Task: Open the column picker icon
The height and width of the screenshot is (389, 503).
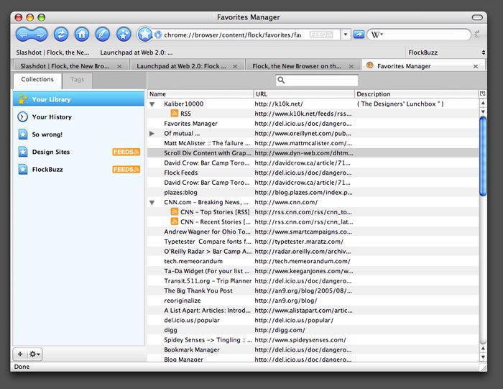Action: (x=482, y=93)
